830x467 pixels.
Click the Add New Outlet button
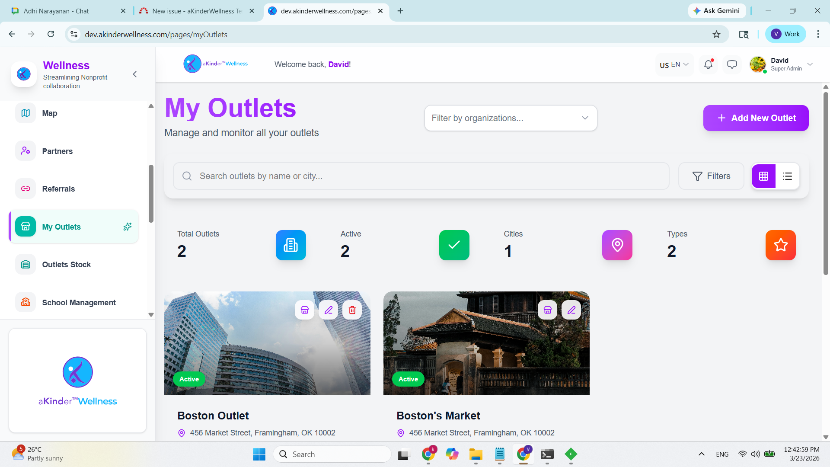[x=756, y=118]
